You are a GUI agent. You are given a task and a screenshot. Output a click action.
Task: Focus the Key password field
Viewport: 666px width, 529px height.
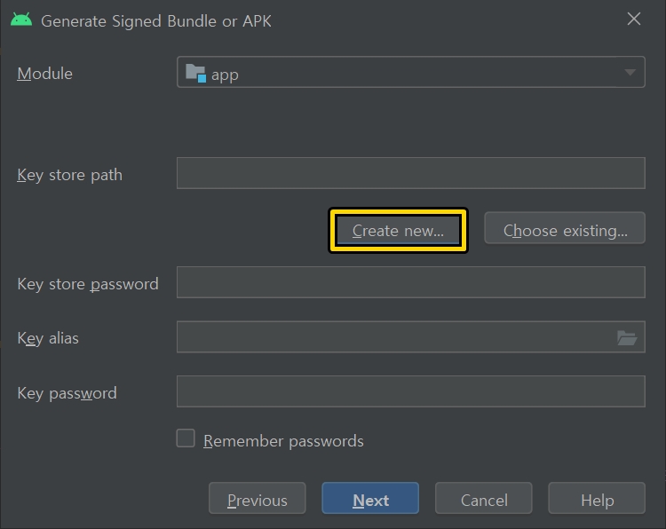(411, 391)
